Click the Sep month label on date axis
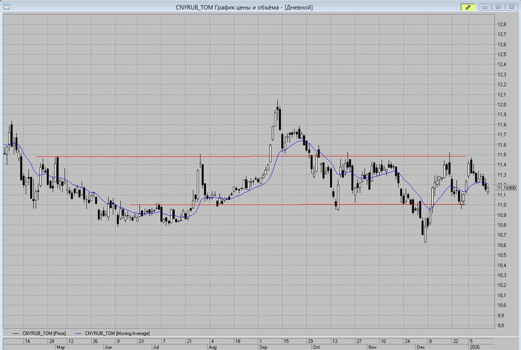Screen dimensions: 521x350 263,346
